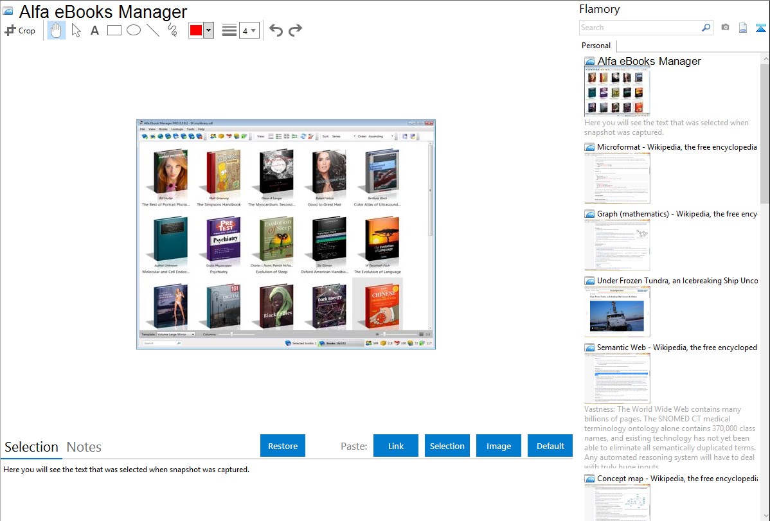Select the rectangle drawing tool
Screen dimensions: 770x521
(114, 30)
